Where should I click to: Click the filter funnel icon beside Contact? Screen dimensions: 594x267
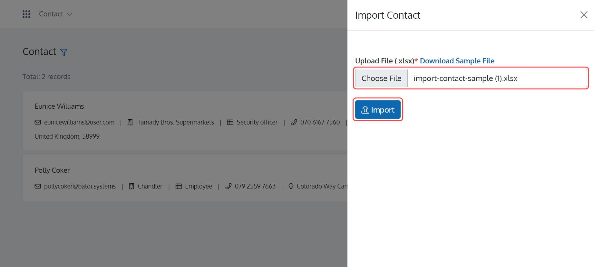(x=64, y=52)
